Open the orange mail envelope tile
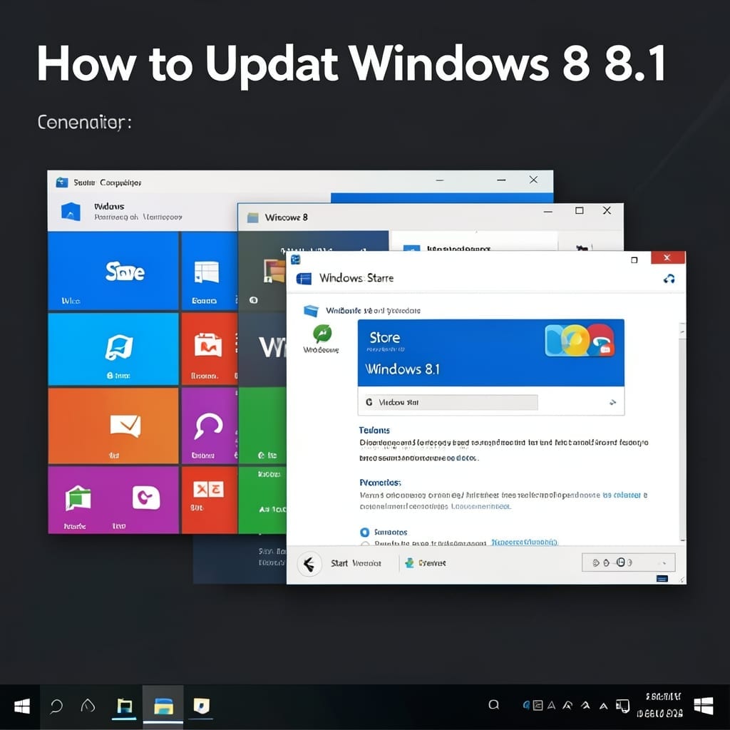The width and height of the screenshot is (730, 730). tap(113, 426)
